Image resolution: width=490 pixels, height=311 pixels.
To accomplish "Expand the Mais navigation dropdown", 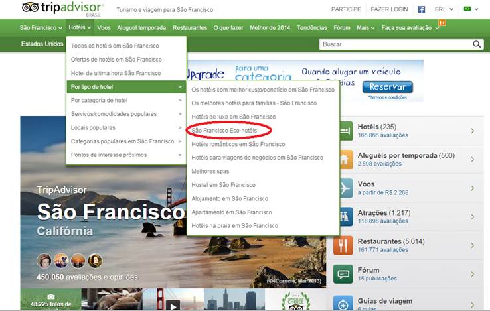I will click(365, 28).
